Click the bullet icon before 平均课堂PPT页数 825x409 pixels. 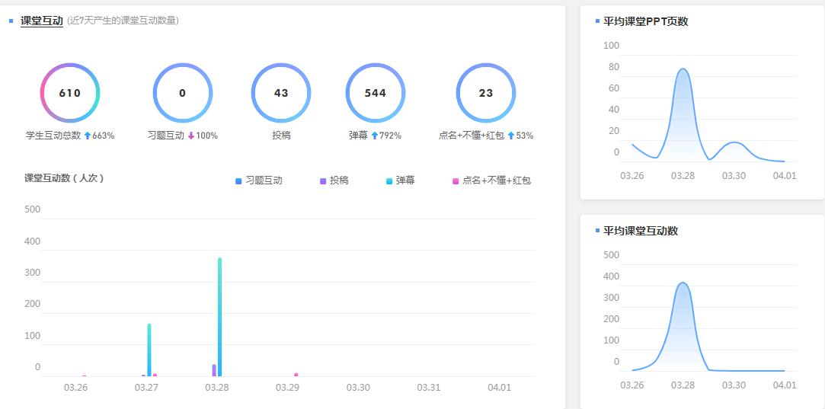pos(597,21)
